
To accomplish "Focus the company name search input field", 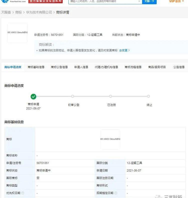I will tap(103, 1).
